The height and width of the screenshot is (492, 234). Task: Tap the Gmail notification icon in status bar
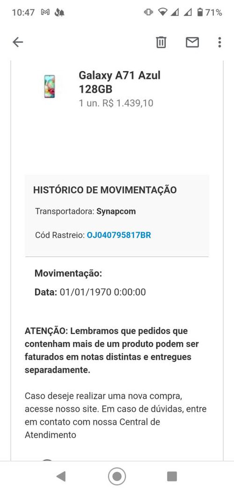[x=45, y=13]
